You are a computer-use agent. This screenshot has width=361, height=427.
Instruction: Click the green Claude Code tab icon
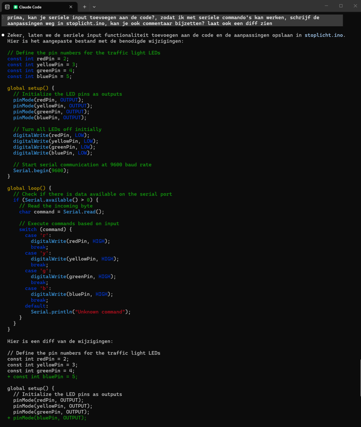(15, 7)
